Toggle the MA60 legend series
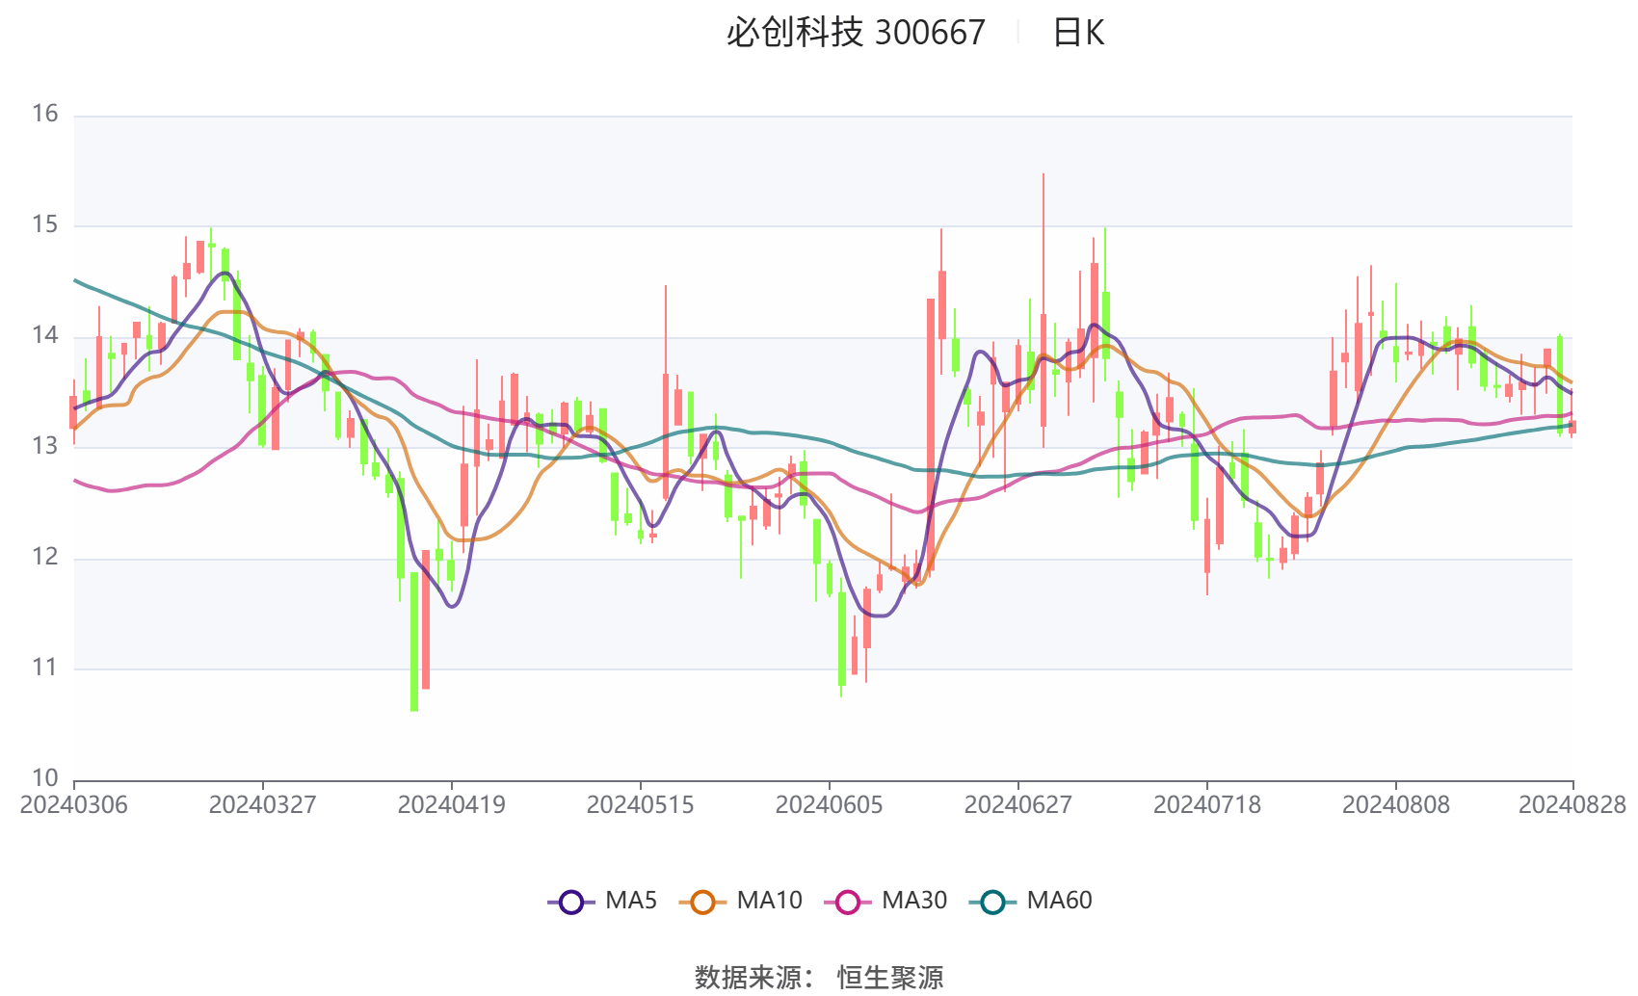Viewport: 1638px width, 996px height. pyautogui.click(x=1030, y=901)
